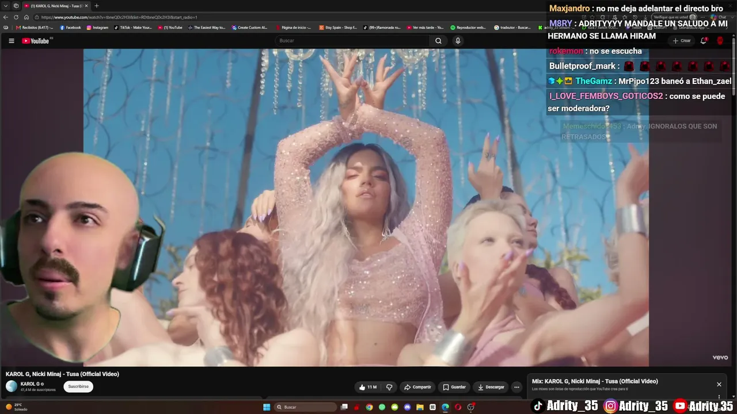Open the Ver más tarde bookmark
The height and width of the screenshot is (414, 737).
point(425,28)
